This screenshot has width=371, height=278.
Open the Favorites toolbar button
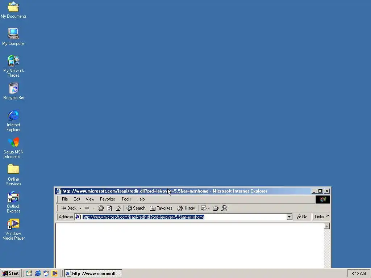(161, 208)
